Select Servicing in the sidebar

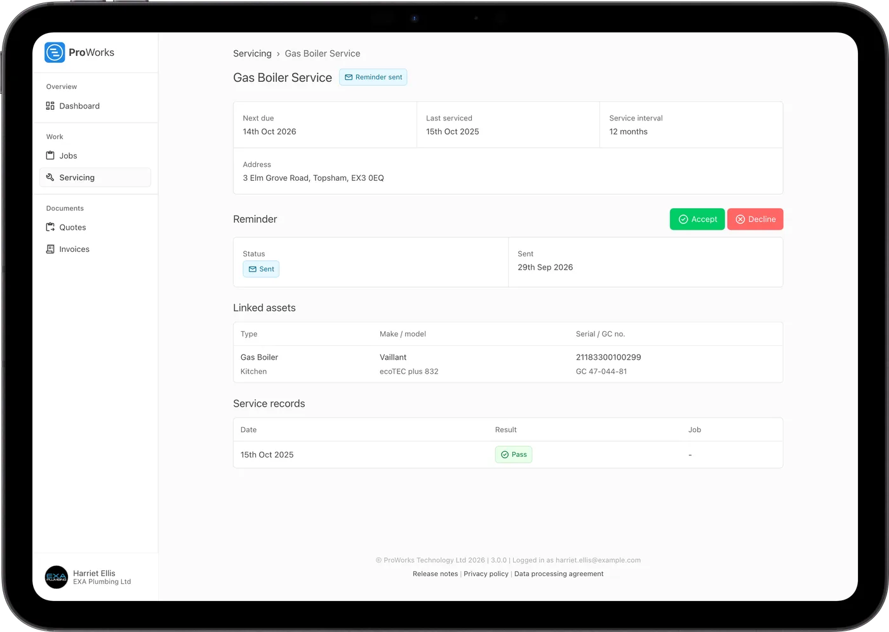pyautogui.click(x=95, y=178)
